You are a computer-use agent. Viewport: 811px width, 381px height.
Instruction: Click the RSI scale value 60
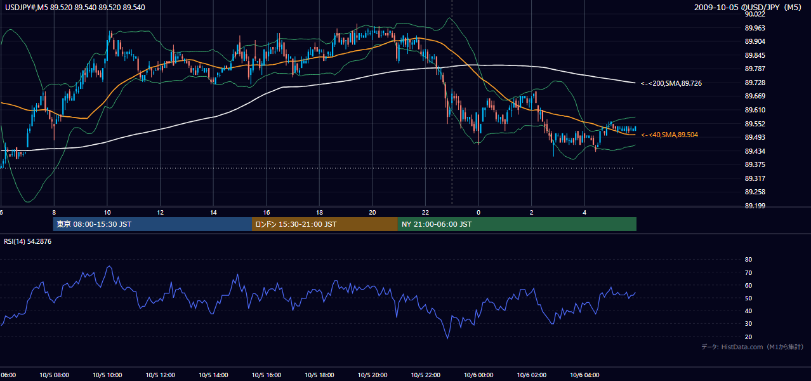(x=748, y=285)
